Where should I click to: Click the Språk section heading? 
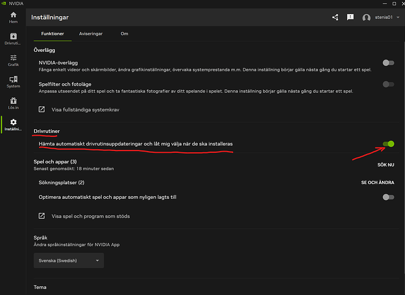[x=40, y=238]
